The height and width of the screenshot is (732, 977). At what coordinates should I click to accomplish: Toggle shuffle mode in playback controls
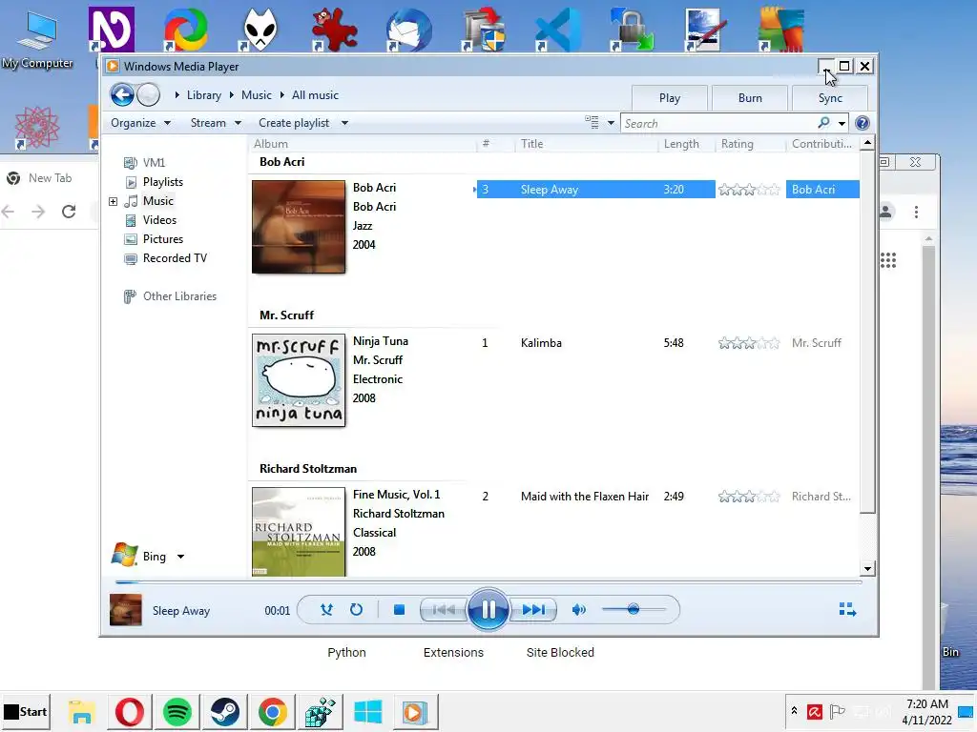[326, 609]
